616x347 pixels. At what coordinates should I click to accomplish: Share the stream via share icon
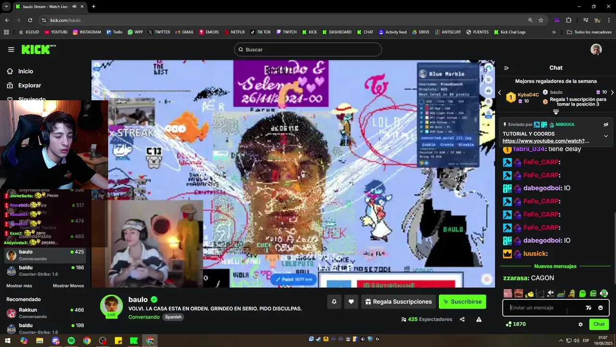pyautogui.click(x=462, y=319)
